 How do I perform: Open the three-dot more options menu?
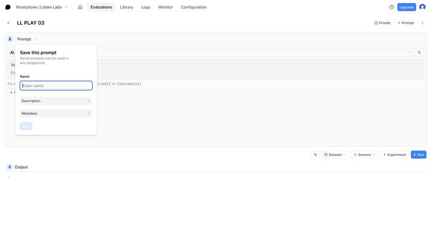[x=422, y=23]
